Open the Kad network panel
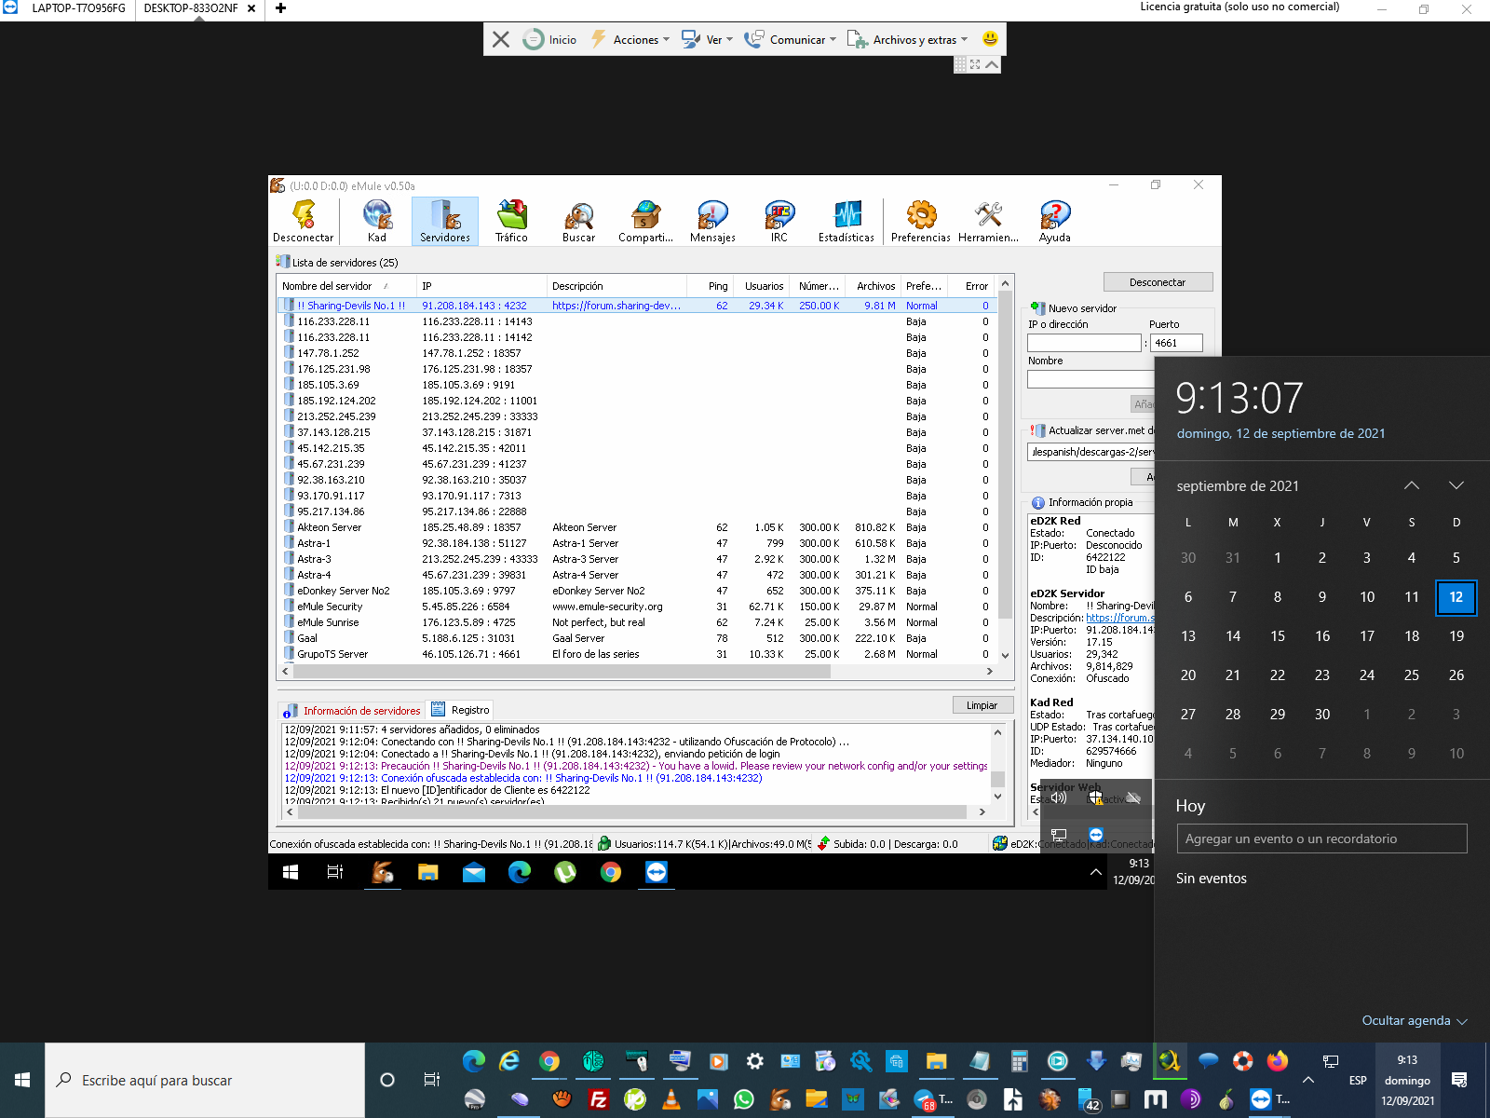Image resolution: width=1490 pixels, height=1118 pixels. point(377,222)
